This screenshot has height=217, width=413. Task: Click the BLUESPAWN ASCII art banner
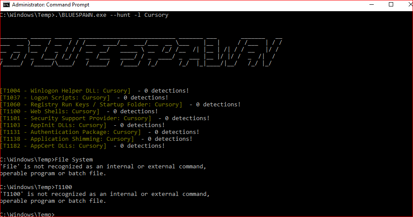click(x=141, y=52)
